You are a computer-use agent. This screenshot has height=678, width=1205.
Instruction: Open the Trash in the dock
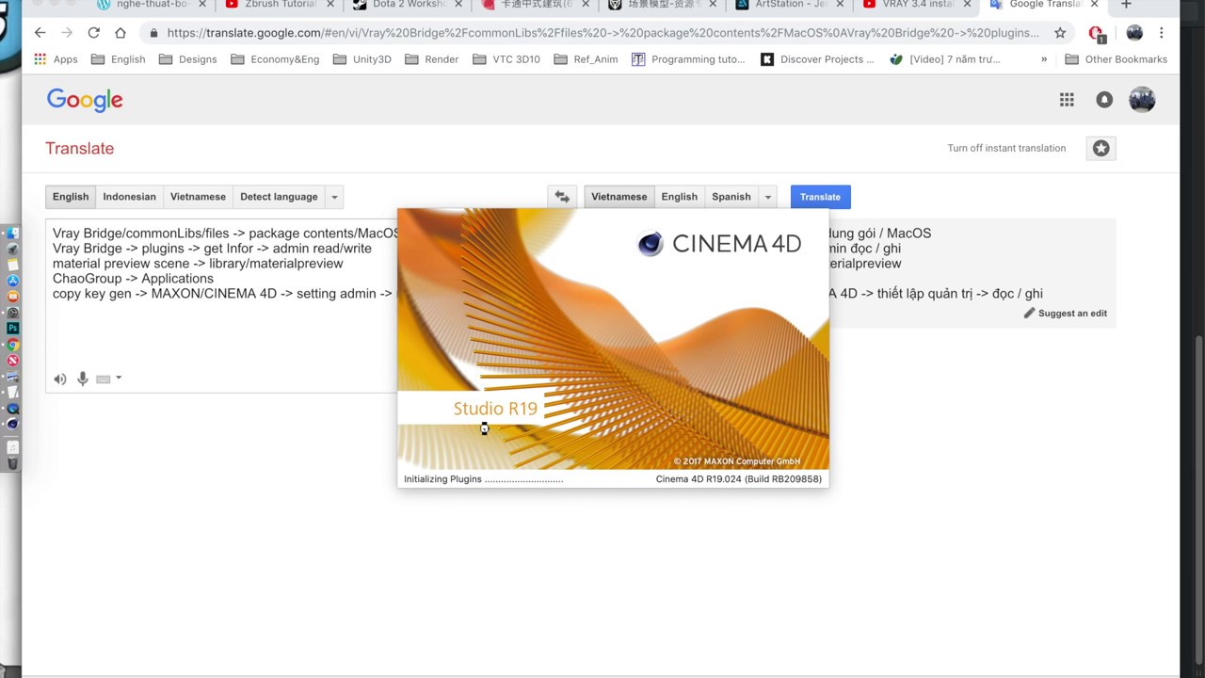click(x=12, y=463)
